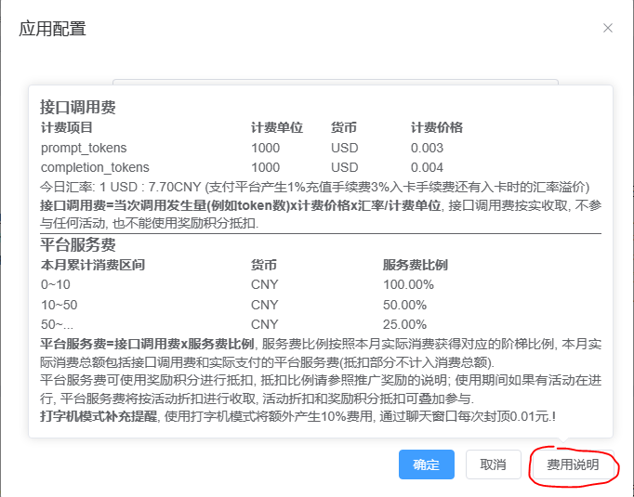Close the 应用配置 dialog with the X icon

click(x=608, y=28)
